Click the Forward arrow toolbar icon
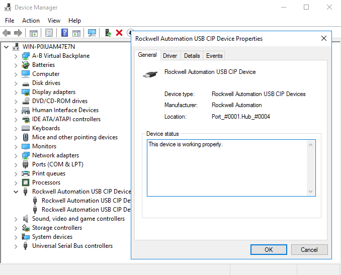Viewport: 341px width, 275px height. (18, 33)
